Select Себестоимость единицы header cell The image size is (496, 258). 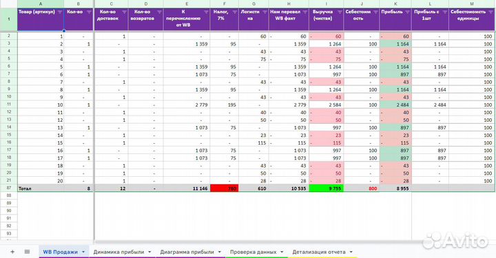tap(472, 19)
